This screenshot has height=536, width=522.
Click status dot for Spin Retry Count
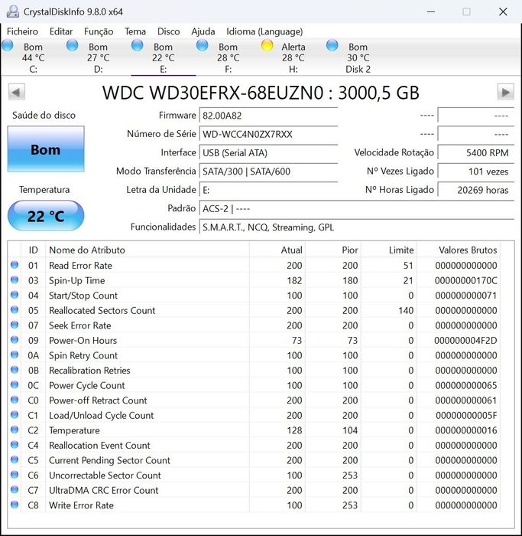(x=15, y=355)
